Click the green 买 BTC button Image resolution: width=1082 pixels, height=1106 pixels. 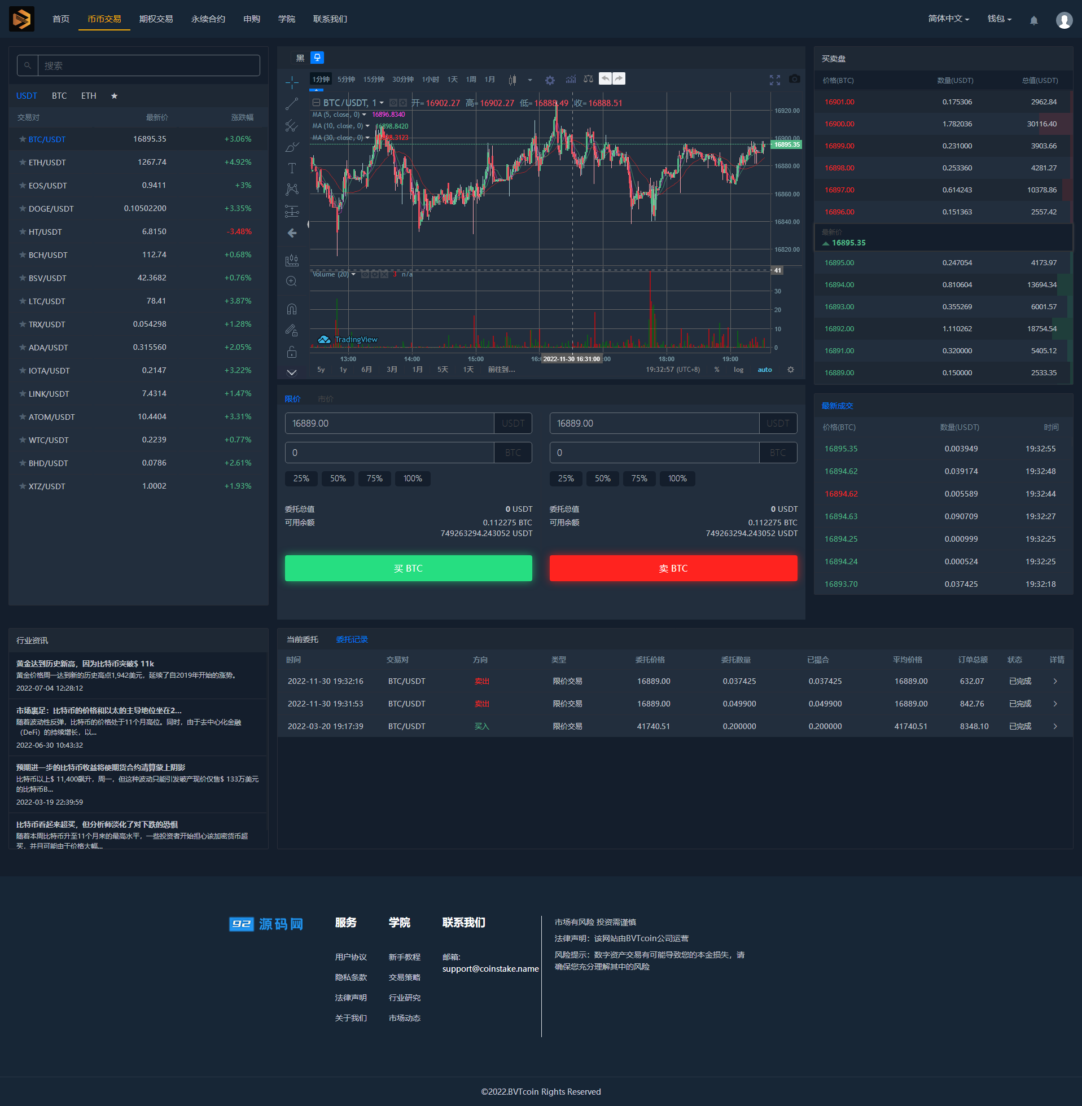(408, 568)
